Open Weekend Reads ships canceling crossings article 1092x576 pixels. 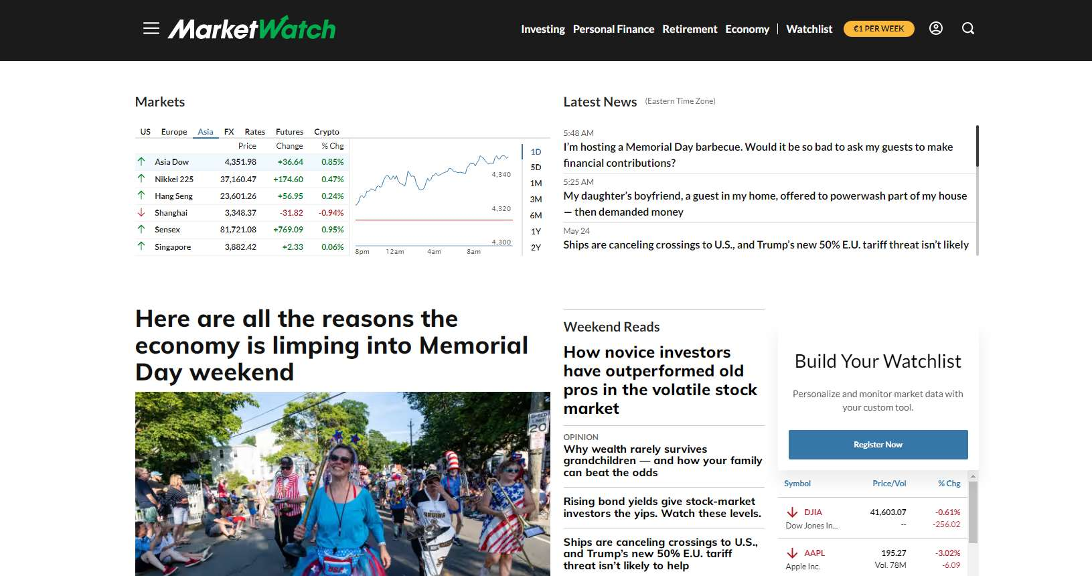click(661, 553)
